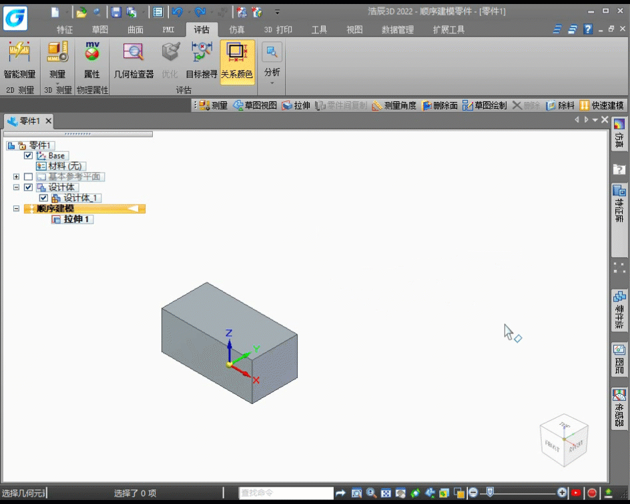Click 测量角度 in the quick toolbar
The width and height of the screenshot is (630, 504).
[x=394, y=105]
